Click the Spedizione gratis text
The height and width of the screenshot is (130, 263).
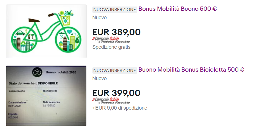[x=111, y=47]
